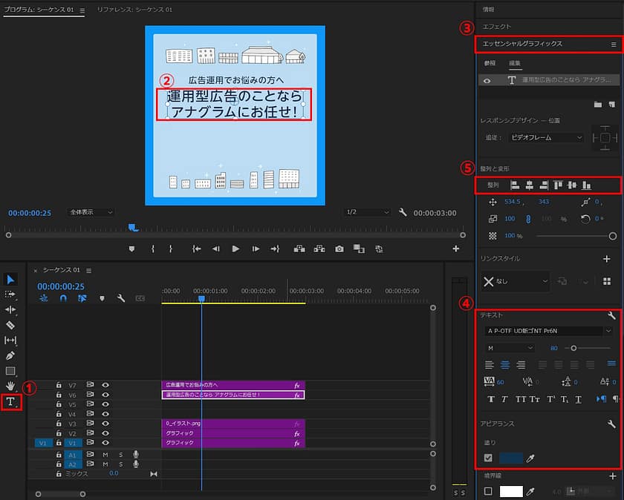This screenshot has height=500, width=624.
Task: Hide track V7 with its eye icon
Action: pyautogui.click(x=105, y=385)
